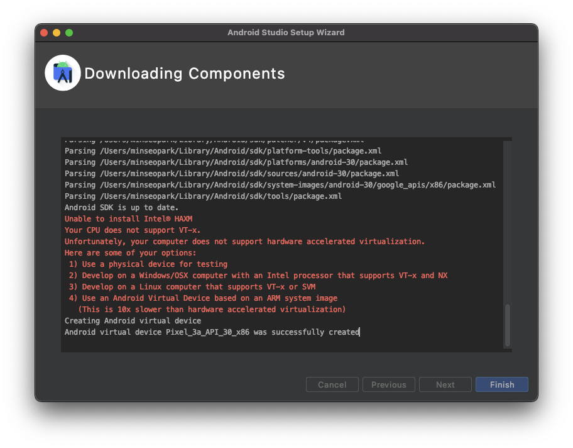573x448 pixels.
Task: Click 'Creating Android virtual device' line
Action: tap(133, 321)
